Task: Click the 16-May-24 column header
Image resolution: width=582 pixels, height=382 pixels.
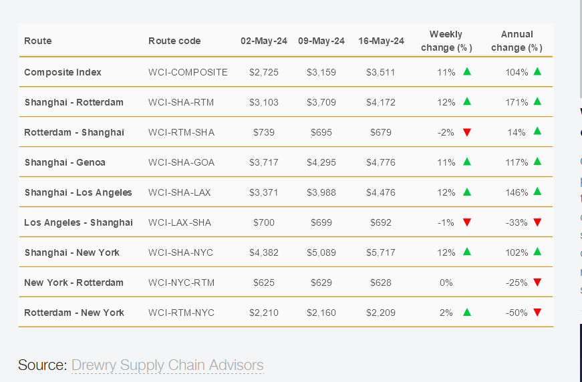Action: (381, 41)
